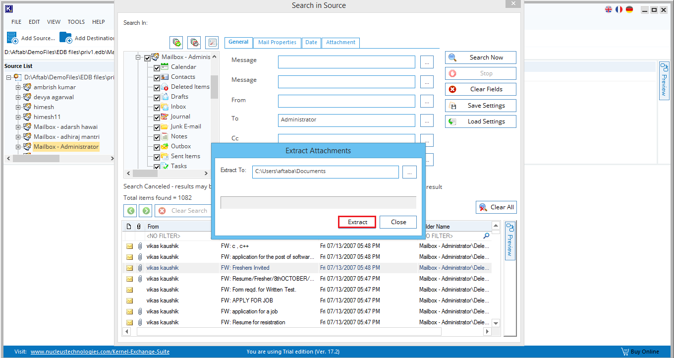Screen dimensions: 674x358
Task: Click the Select All folders icon with green check
Action: point(176,42)
